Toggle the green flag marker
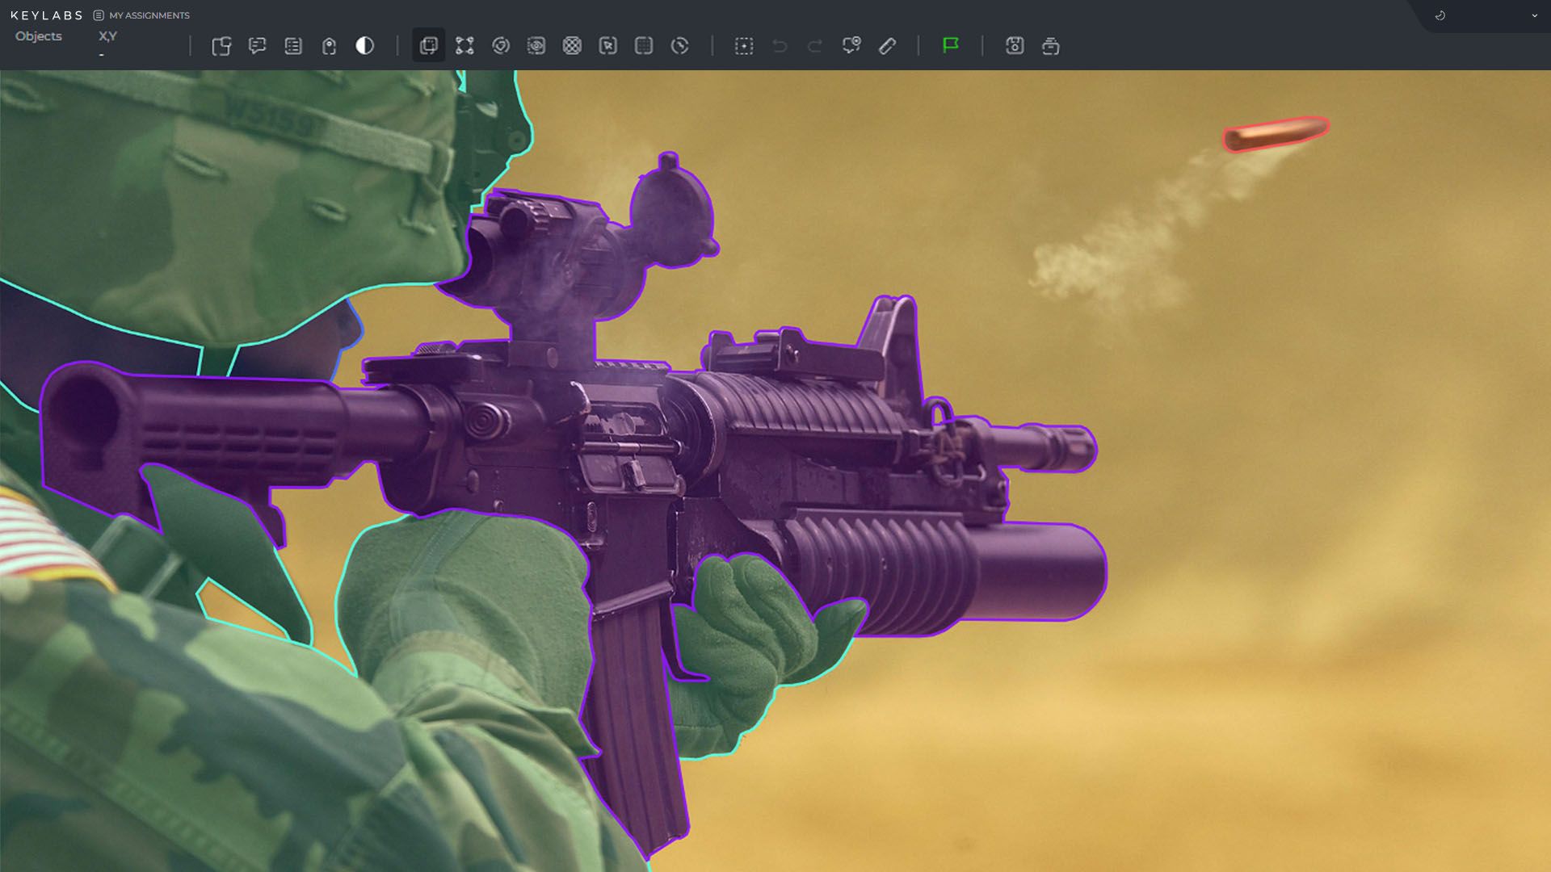 (951, 45)
